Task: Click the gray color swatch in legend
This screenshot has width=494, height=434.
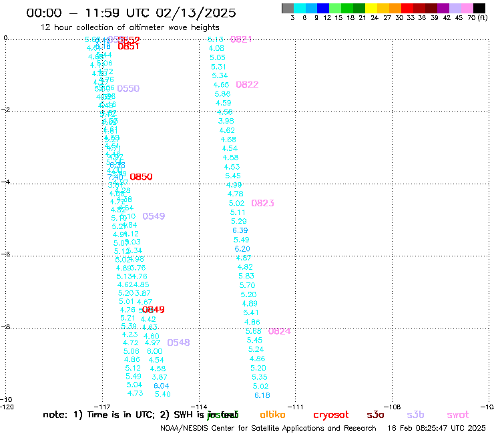Action: pos(288,8)
